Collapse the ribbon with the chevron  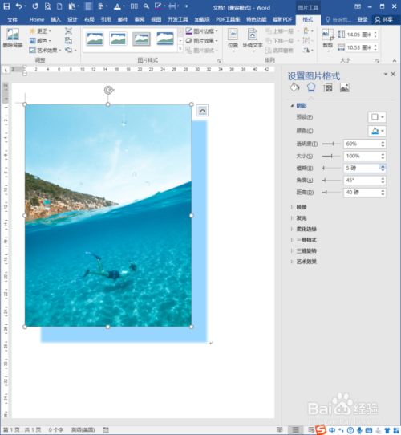[x=395, y=60]
